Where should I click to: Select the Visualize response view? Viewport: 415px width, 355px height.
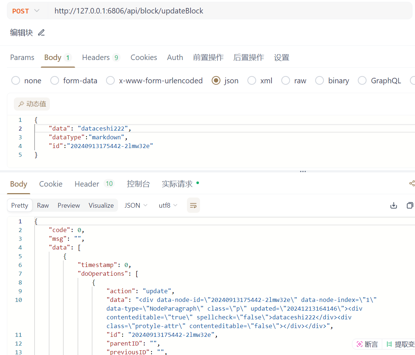point(101,206)
